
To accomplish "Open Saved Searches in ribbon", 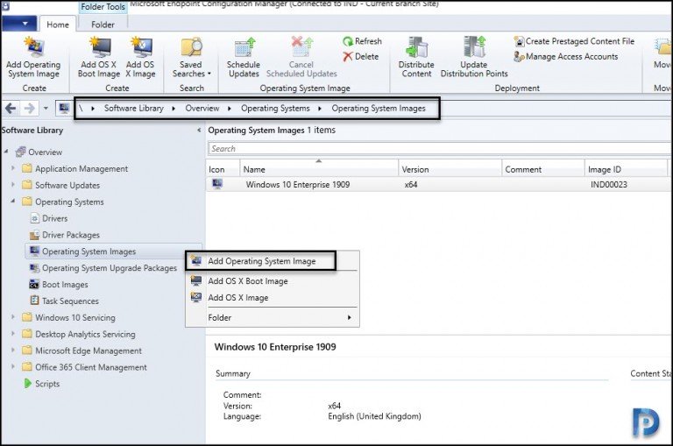I will (x=191, y=58).
